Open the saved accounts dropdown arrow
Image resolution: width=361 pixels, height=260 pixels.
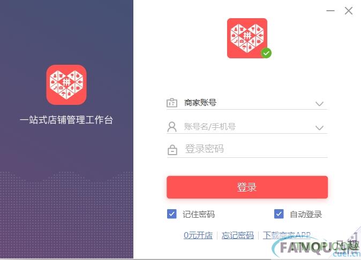tap(319, 127)
